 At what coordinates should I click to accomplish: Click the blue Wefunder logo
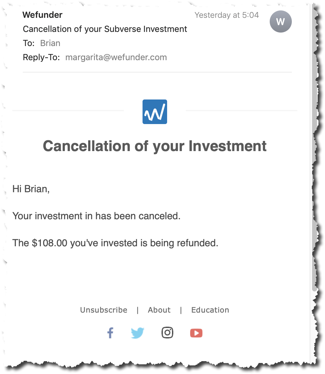[155, 112]
